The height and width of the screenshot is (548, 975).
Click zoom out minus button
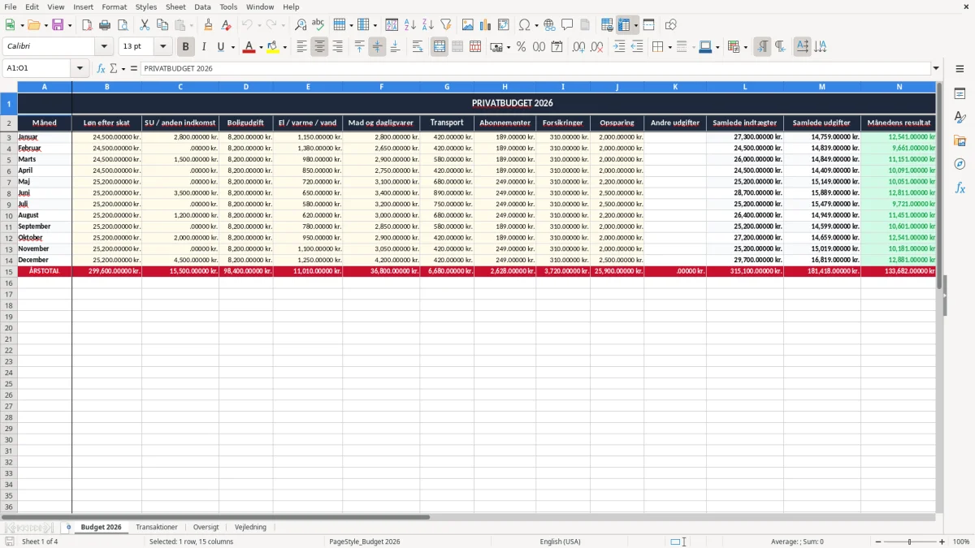coord(878,542)
